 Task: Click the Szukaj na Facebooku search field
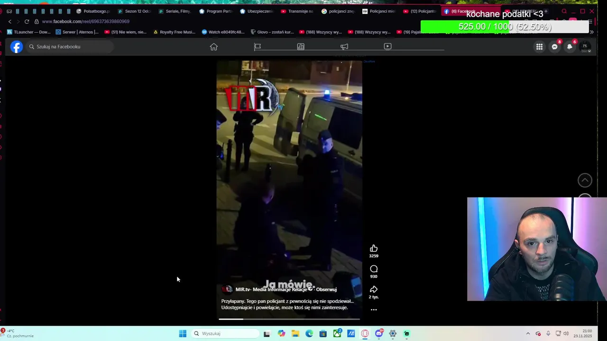click(x=69, y=46)
